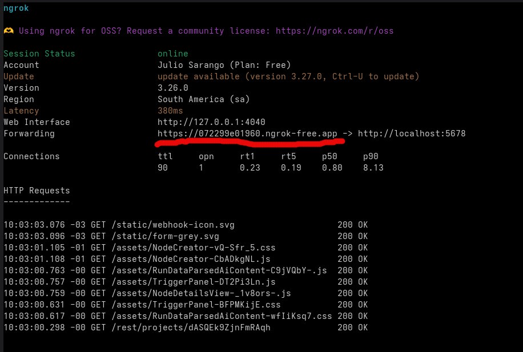Screen dimensions: 523x352
Task: Click the http://localhost:5678 target address
Action: tap(412, 133)
